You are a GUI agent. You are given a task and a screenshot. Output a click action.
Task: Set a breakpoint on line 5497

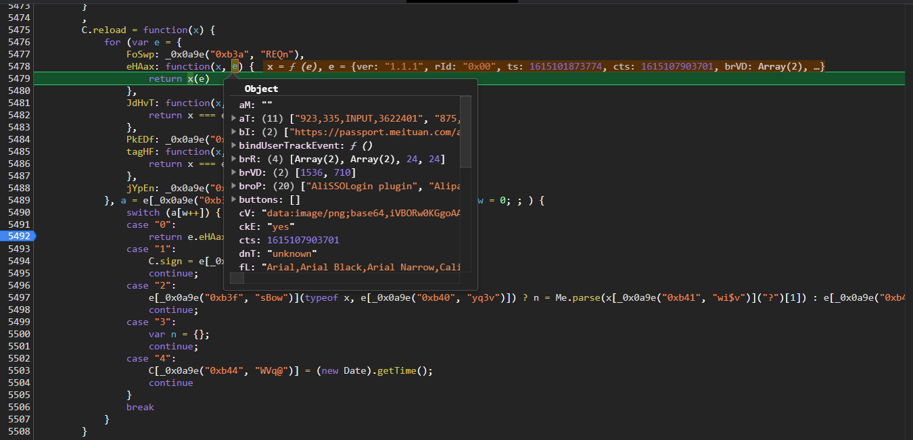18,297
